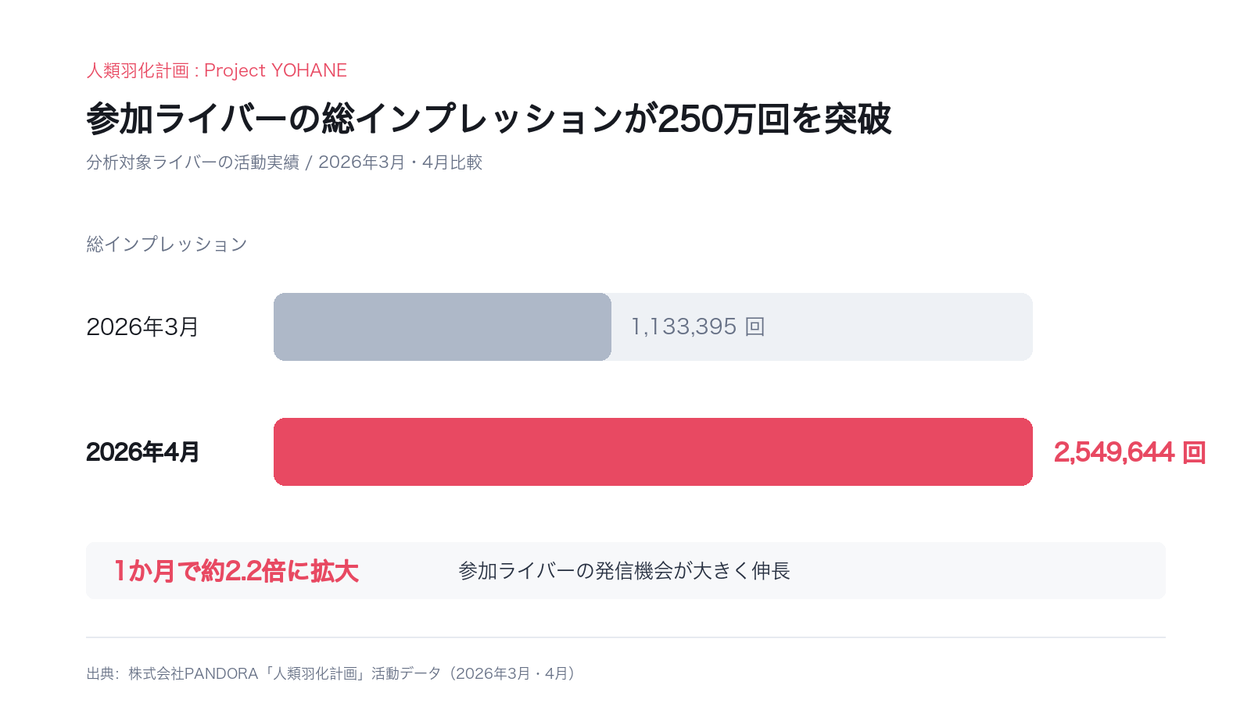Viewport: 1251px width, 703px height.
Task: Click the gray 2026年3月 filled bar
Action: click(443, 327)
